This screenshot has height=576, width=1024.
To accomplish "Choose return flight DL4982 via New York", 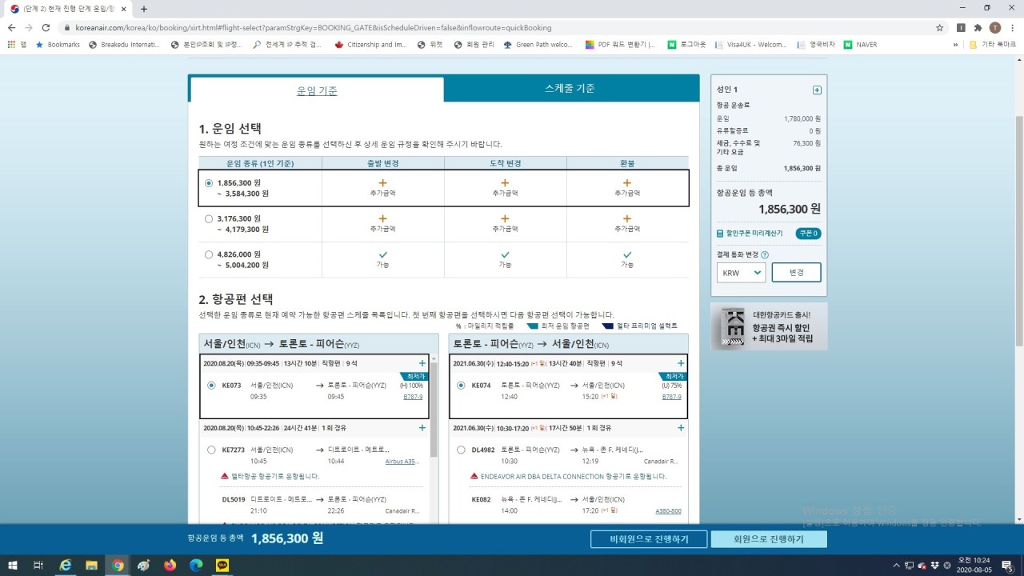I will coord(461,450).
